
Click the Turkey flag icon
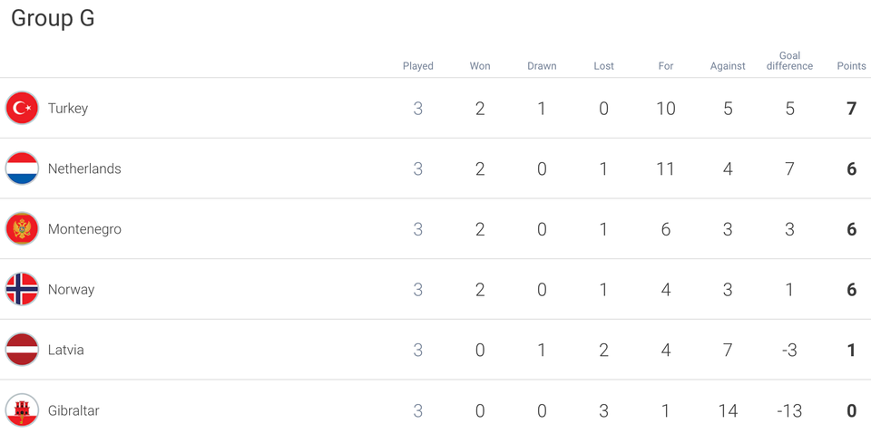click(x=22, y=108)
